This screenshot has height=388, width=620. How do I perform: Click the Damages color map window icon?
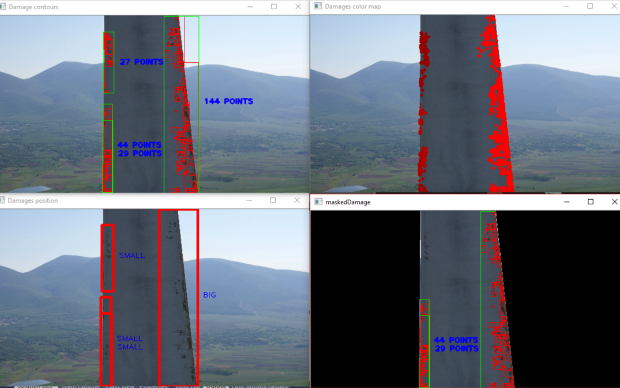318,6
